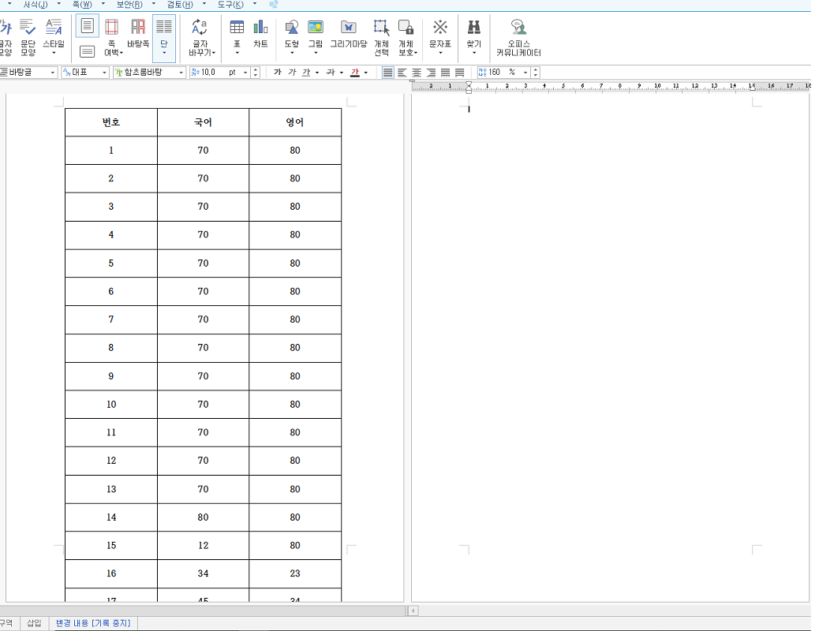Select landscape page orientation icon
819x631 pixels.
point(88,51)
